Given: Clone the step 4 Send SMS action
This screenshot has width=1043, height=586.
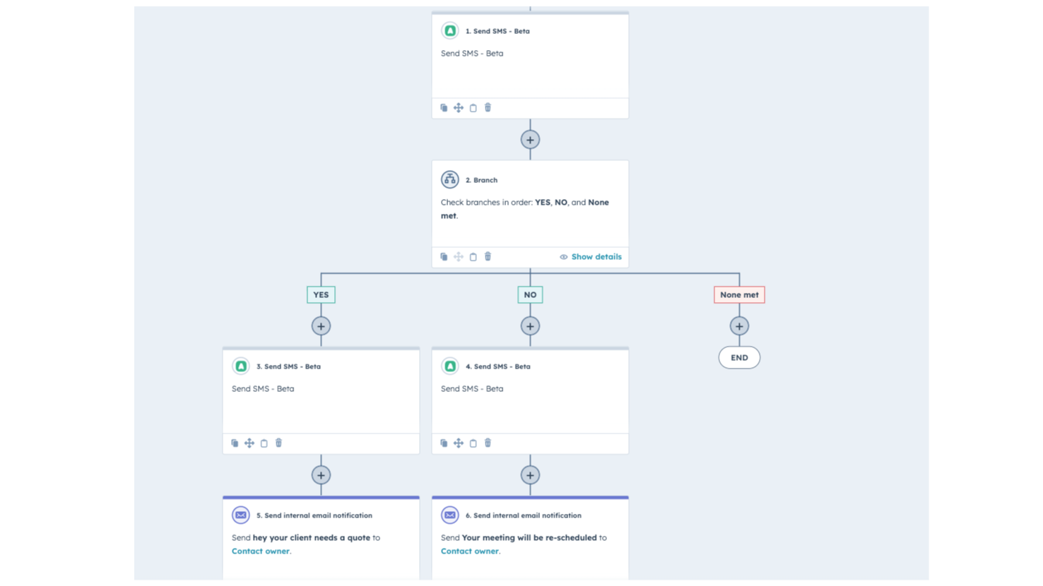Looking at the screenshot, I should [444, 443].
